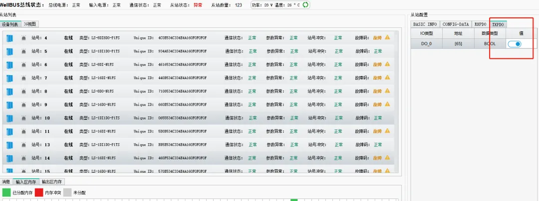Screen dimensions: 539x201
Task: Switch to the BASIC INFO tab
Action: click(x=425, y=24)
